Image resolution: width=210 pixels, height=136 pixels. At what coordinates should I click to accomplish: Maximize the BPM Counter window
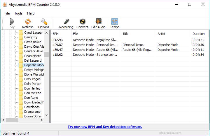190,4
